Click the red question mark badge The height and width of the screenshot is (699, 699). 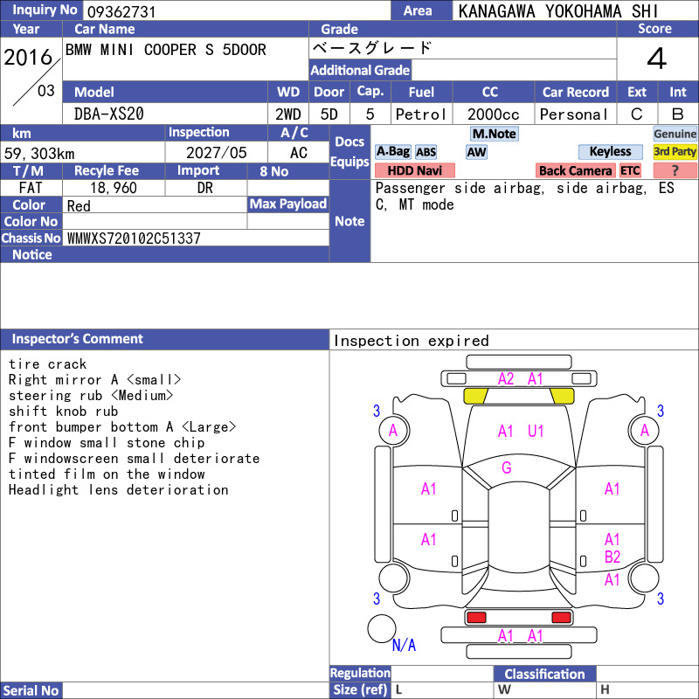pos(675,170)
